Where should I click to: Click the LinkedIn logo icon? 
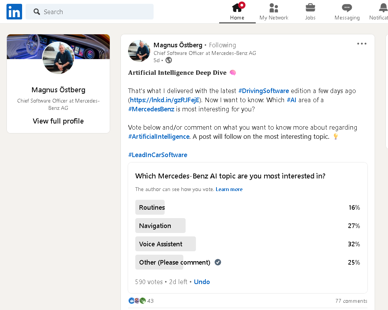coord(14,12)
